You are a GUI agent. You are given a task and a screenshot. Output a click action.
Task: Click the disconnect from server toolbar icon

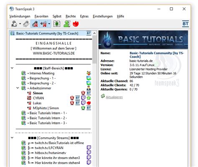point(26,24)
